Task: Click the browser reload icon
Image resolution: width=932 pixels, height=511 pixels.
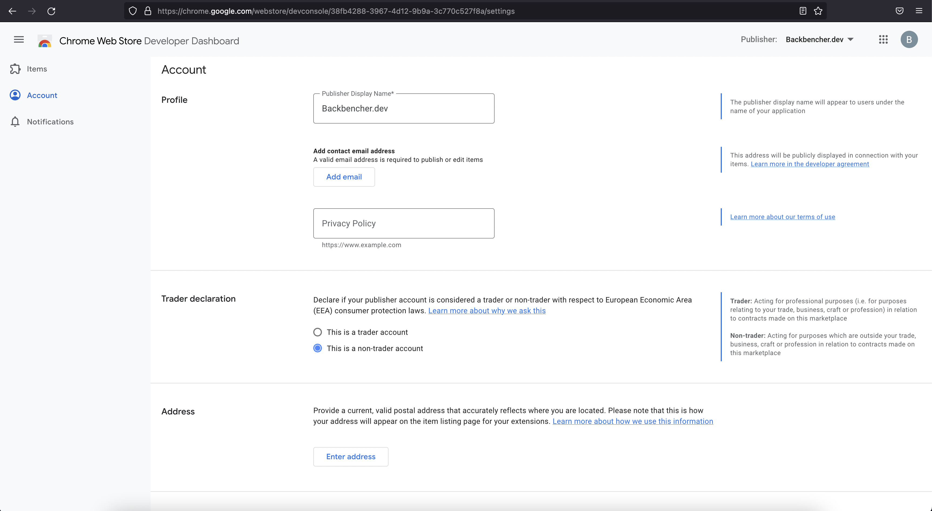Action: coord(51,11)
